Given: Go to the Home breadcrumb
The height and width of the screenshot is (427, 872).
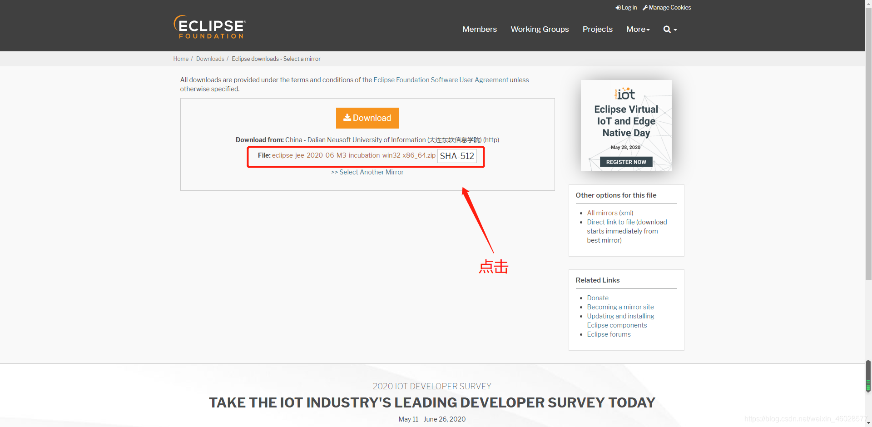Looking at the screenshot, I should [181, 59].
